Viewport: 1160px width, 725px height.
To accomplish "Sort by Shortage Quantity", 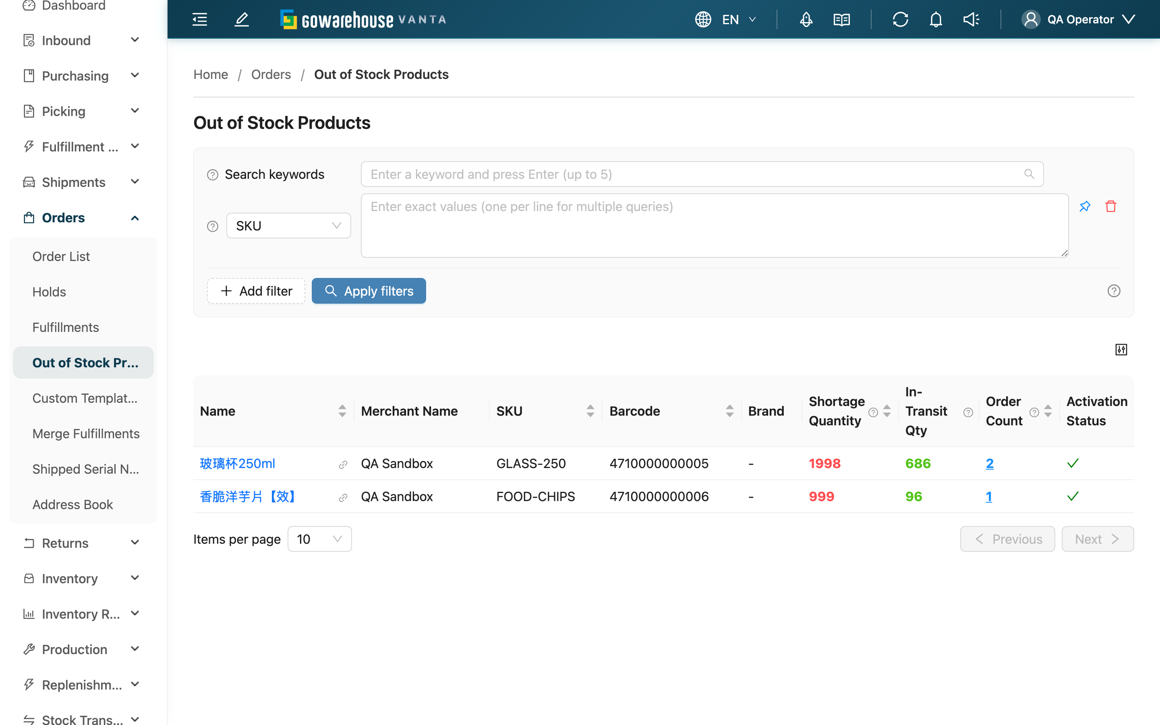I will [887, 411].
